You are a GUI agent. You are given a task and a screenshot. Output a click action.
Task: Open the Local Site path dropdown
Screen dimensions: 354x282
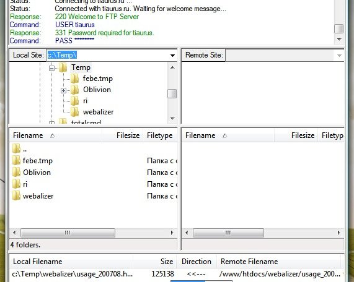[x=172, y=56]
